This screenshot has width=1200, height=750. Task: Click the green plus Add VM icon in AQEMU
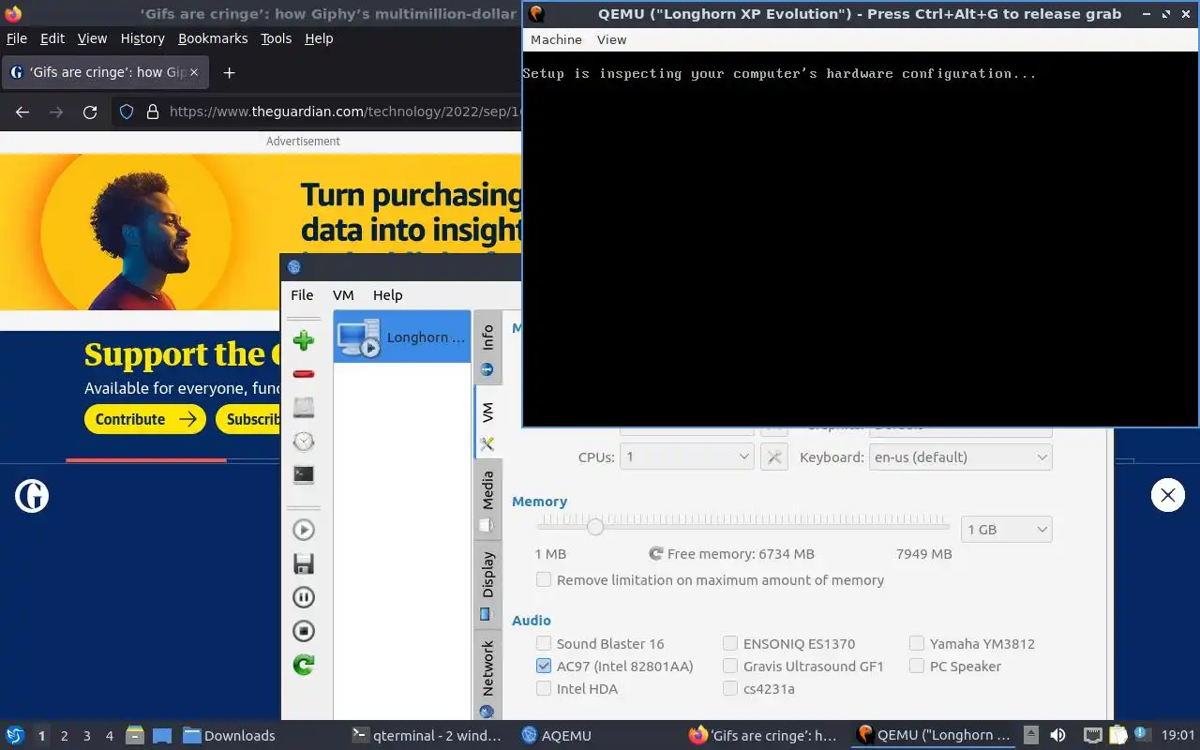(303, 340)
